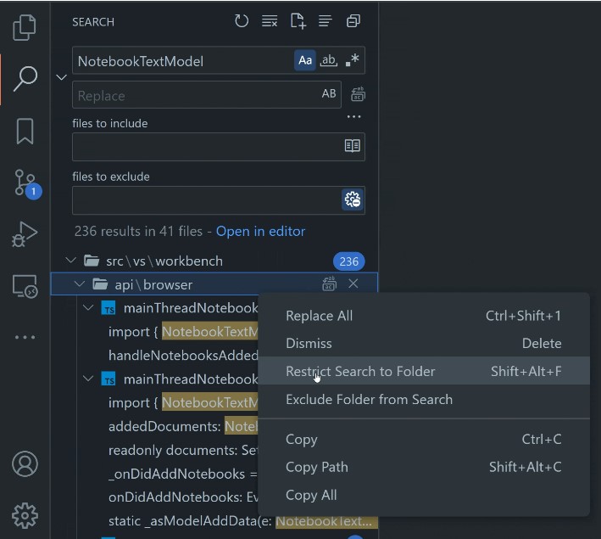Collapse the api\browser folder node
Image resolution: width=601 pixels, height=539 pixels.
(80, 284)
